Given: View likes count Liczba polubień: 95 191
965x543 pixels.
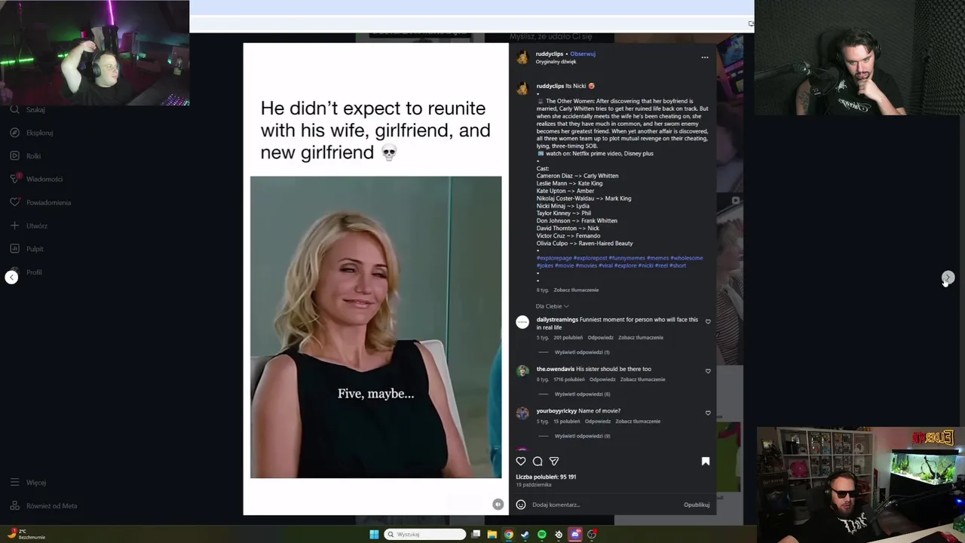Looking at the screenshot, I should pyautogui.click(x=546, y=477).
